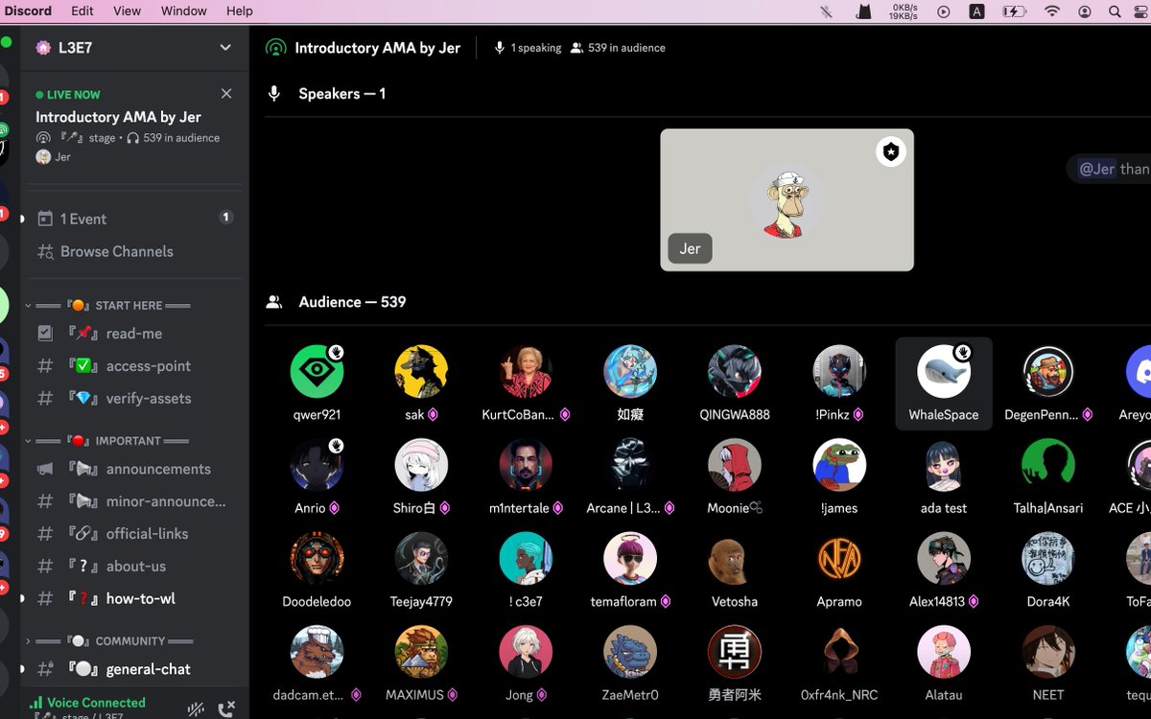Screen dimensions: 1151x719
Task: Open temafloram's avatar
Action: 630,558
